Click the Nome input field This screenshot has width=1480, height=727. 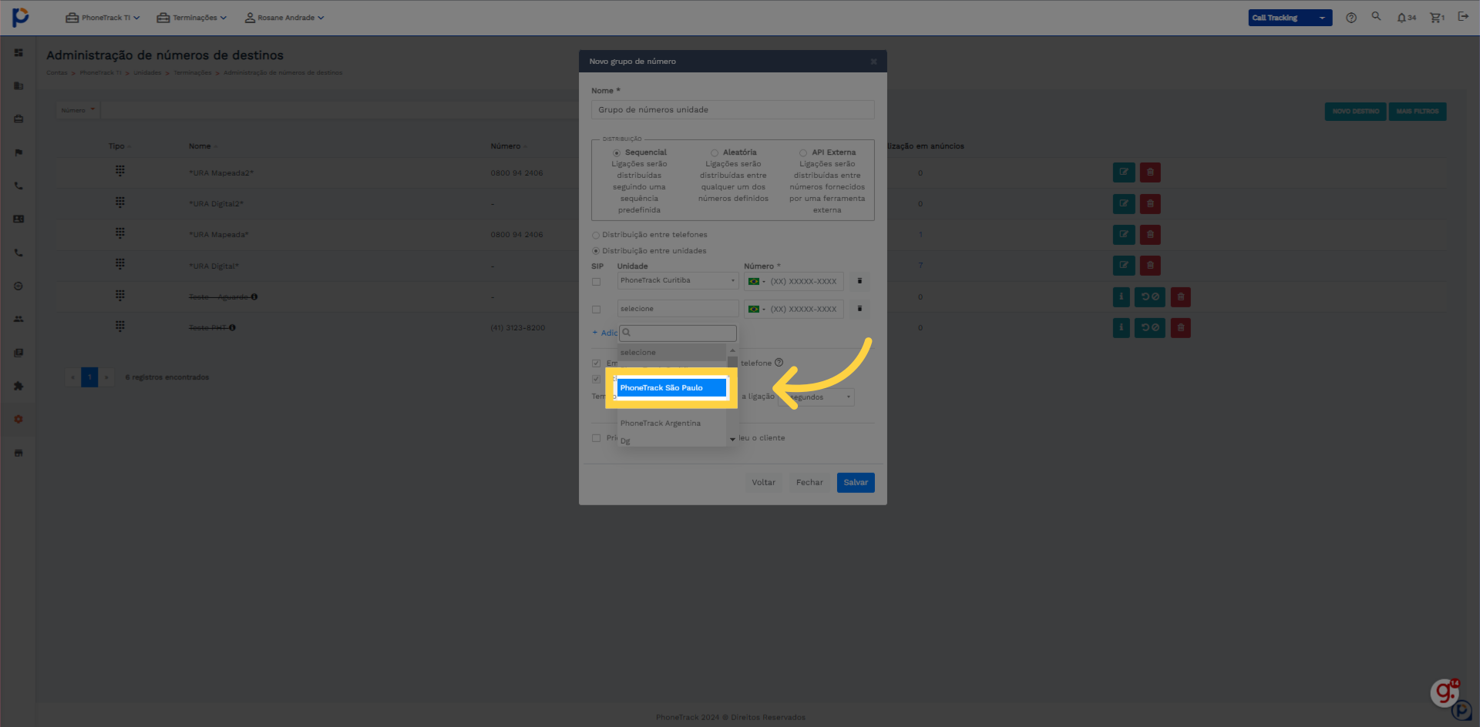point(733,109)
